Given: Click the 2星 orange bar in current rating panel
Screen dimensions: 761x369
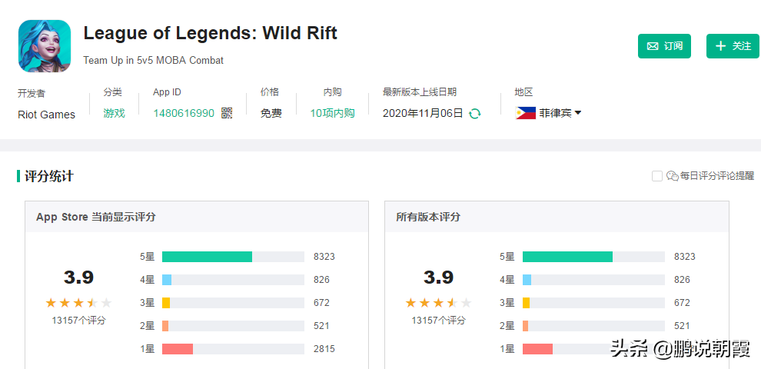Looking at the screenshot, I should click(165, 326).
